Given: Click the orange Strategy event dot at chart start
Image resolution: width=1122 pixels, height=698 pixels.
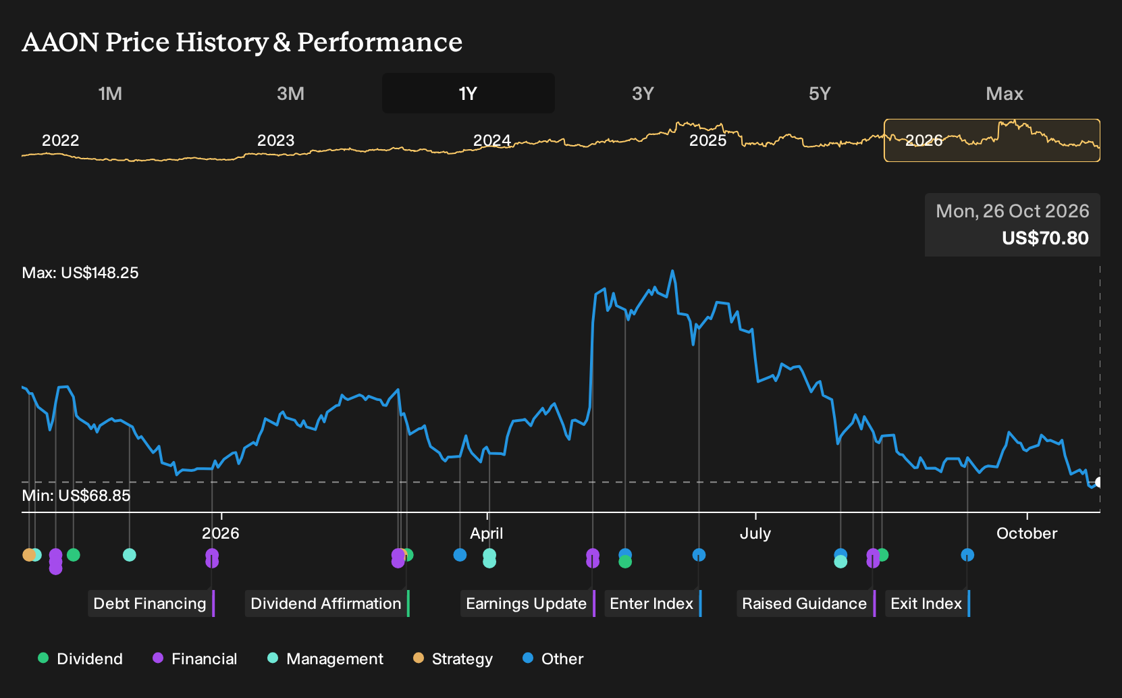Looking at the screenshot, I should click(28, 555).
